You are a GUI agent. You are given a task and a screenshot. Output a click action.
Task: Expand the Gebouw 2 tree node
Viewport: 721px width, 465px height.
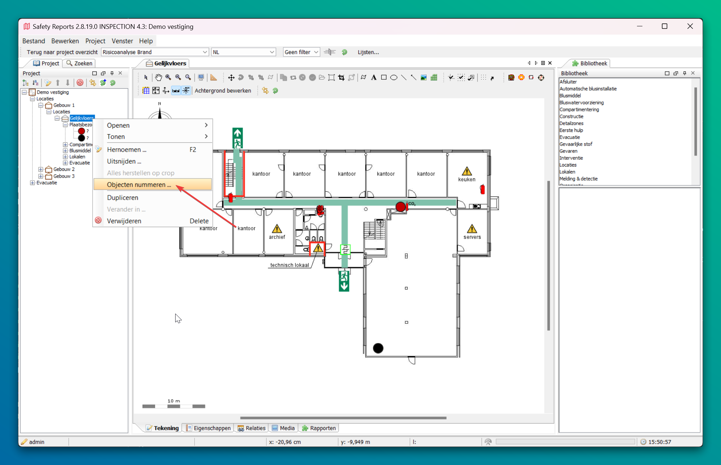(41, 169)
